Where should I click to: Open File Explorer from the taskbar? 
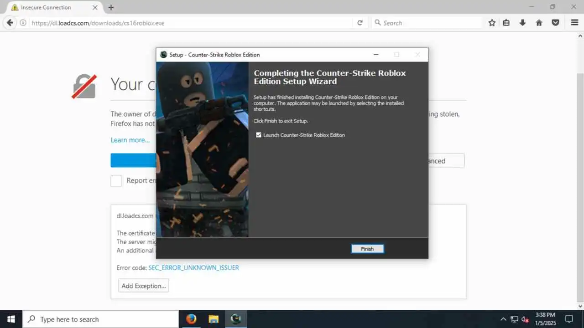pos(214,319)
